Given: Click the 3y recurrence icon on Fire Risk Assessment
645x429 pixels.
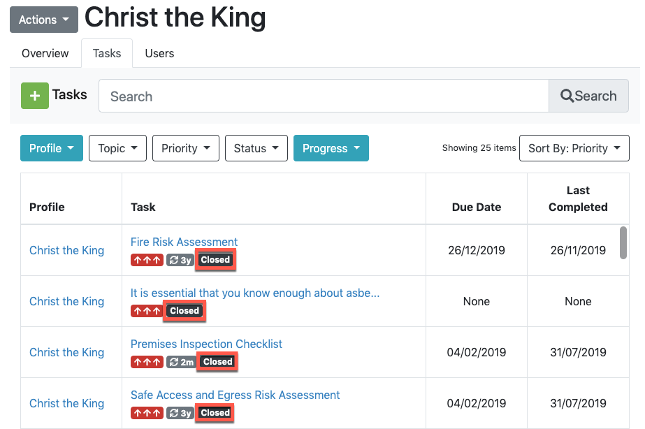Looking at the screenshot, I should tap(180, 259).
